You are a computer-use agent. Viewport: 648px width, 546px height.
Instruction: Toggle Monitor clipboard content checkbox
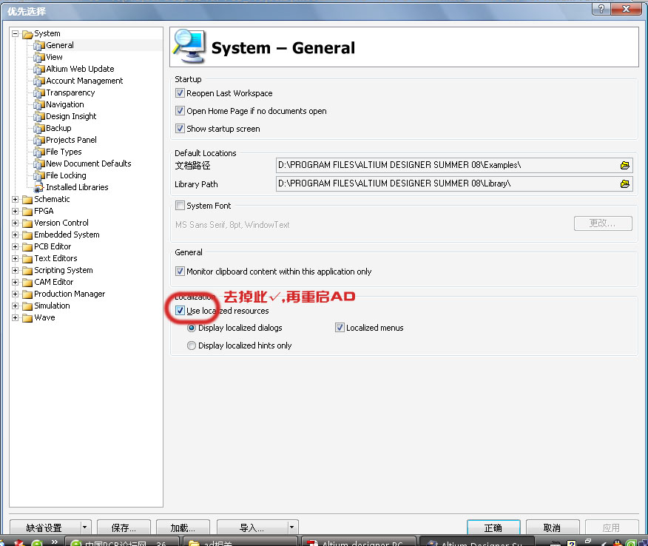pyautogui.click(x=180, y=272)
